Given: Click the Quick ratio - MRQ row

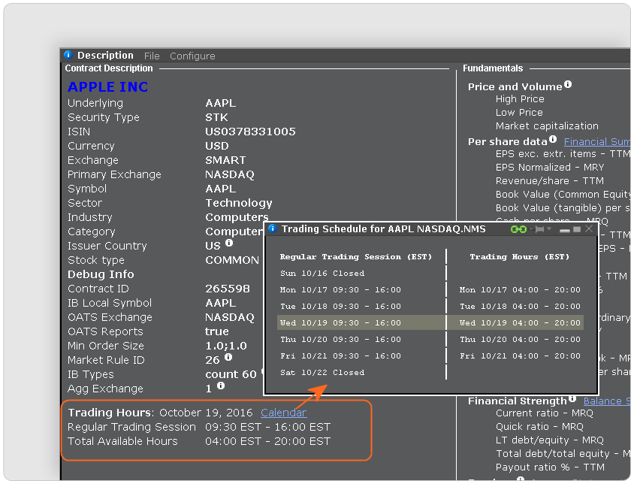Looking at the screenshot, I should (x=539, y=427).
